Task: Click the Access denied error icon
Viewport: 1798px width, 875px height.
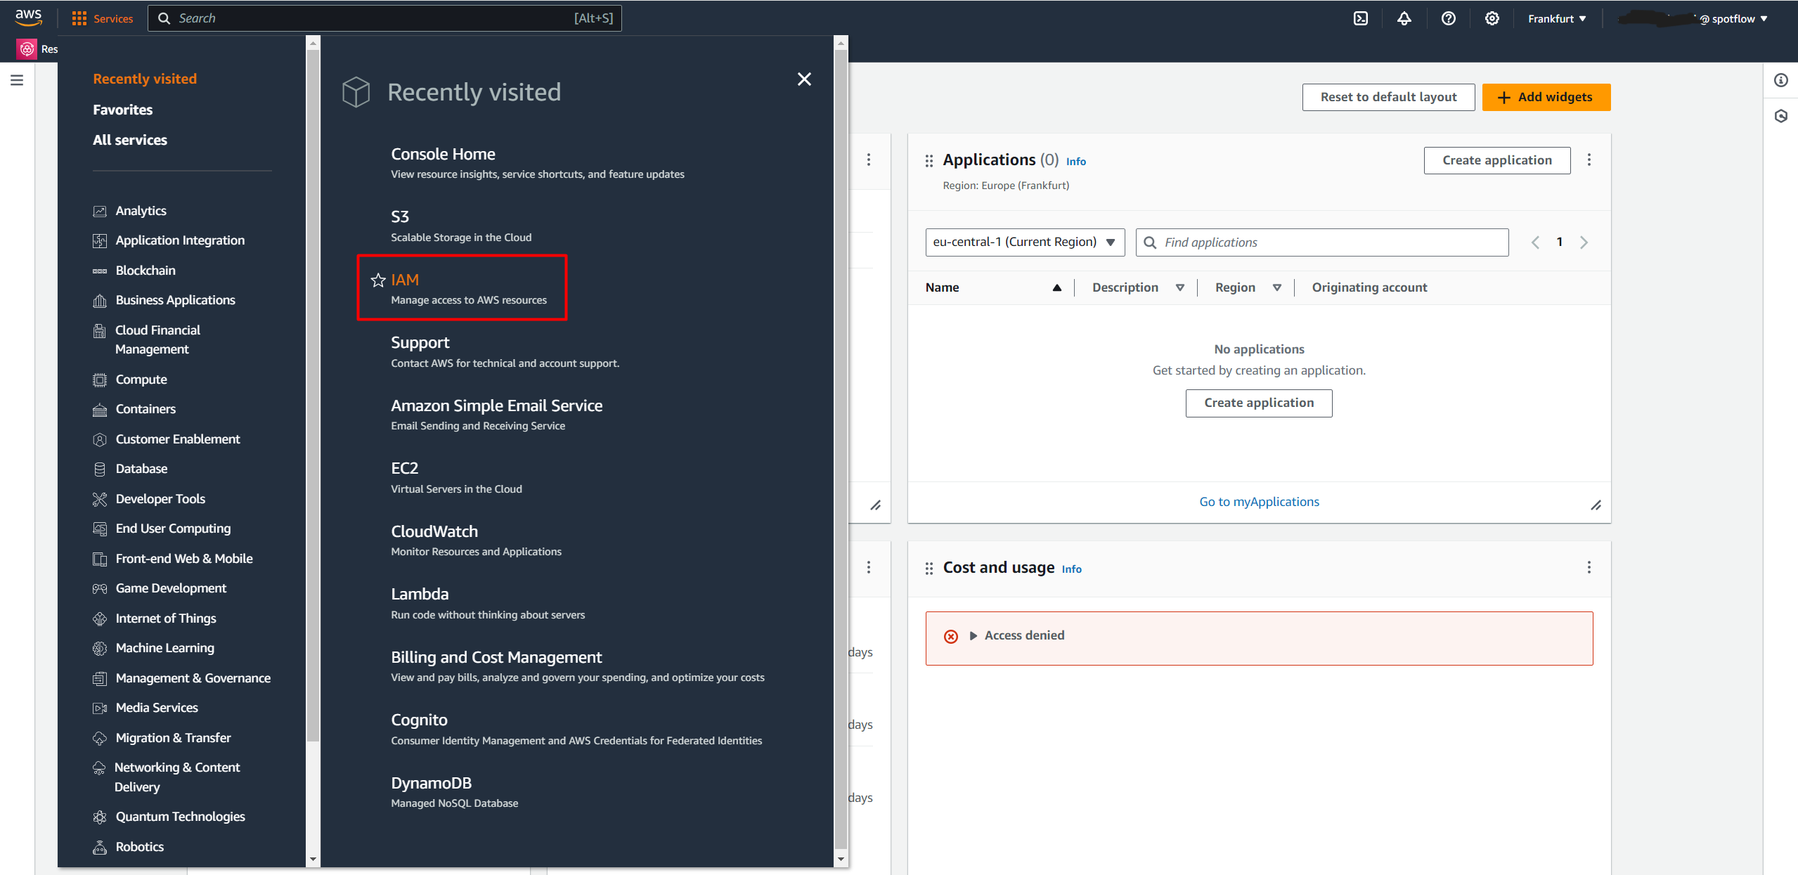Action: tap(950, 636)
